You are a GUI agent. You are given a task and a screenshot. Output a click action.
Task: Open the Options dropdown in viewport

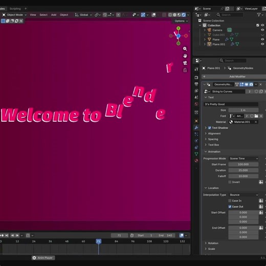click(x=181, y=21)
